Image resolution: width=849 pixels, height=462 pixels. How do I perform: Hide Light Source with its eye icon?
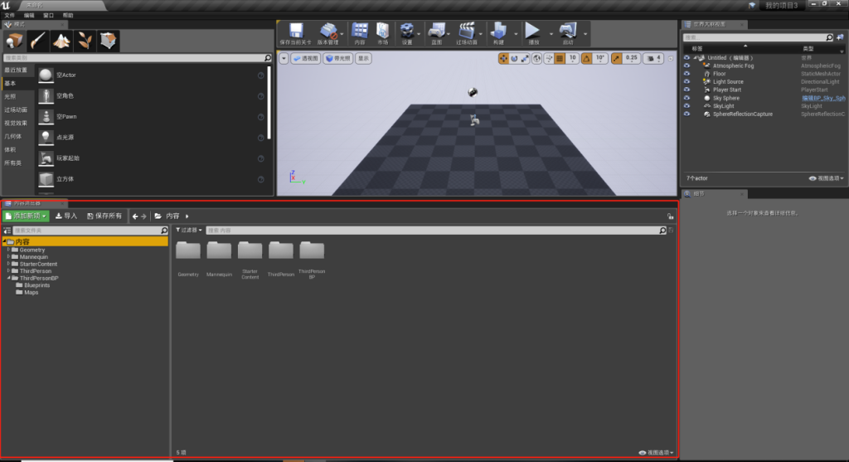click(x=686, y=82)
